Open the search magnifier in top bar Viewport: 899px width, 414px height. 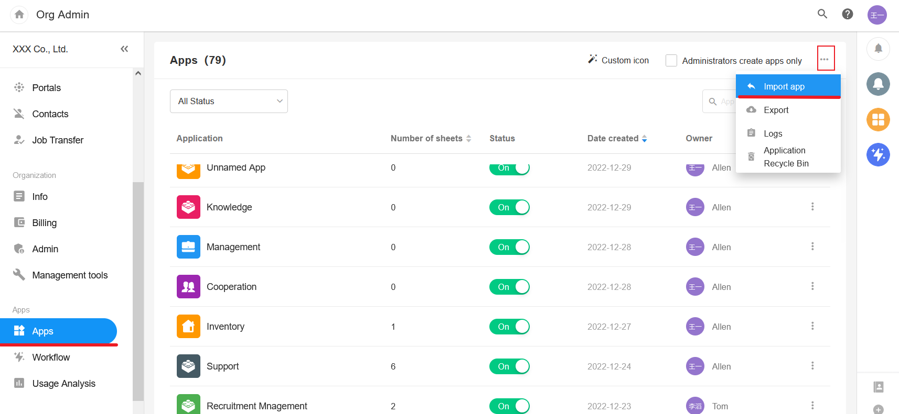[822, 14]
